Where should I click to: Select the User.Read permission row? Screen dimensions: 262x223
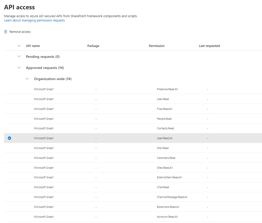[x=133, y=99]
